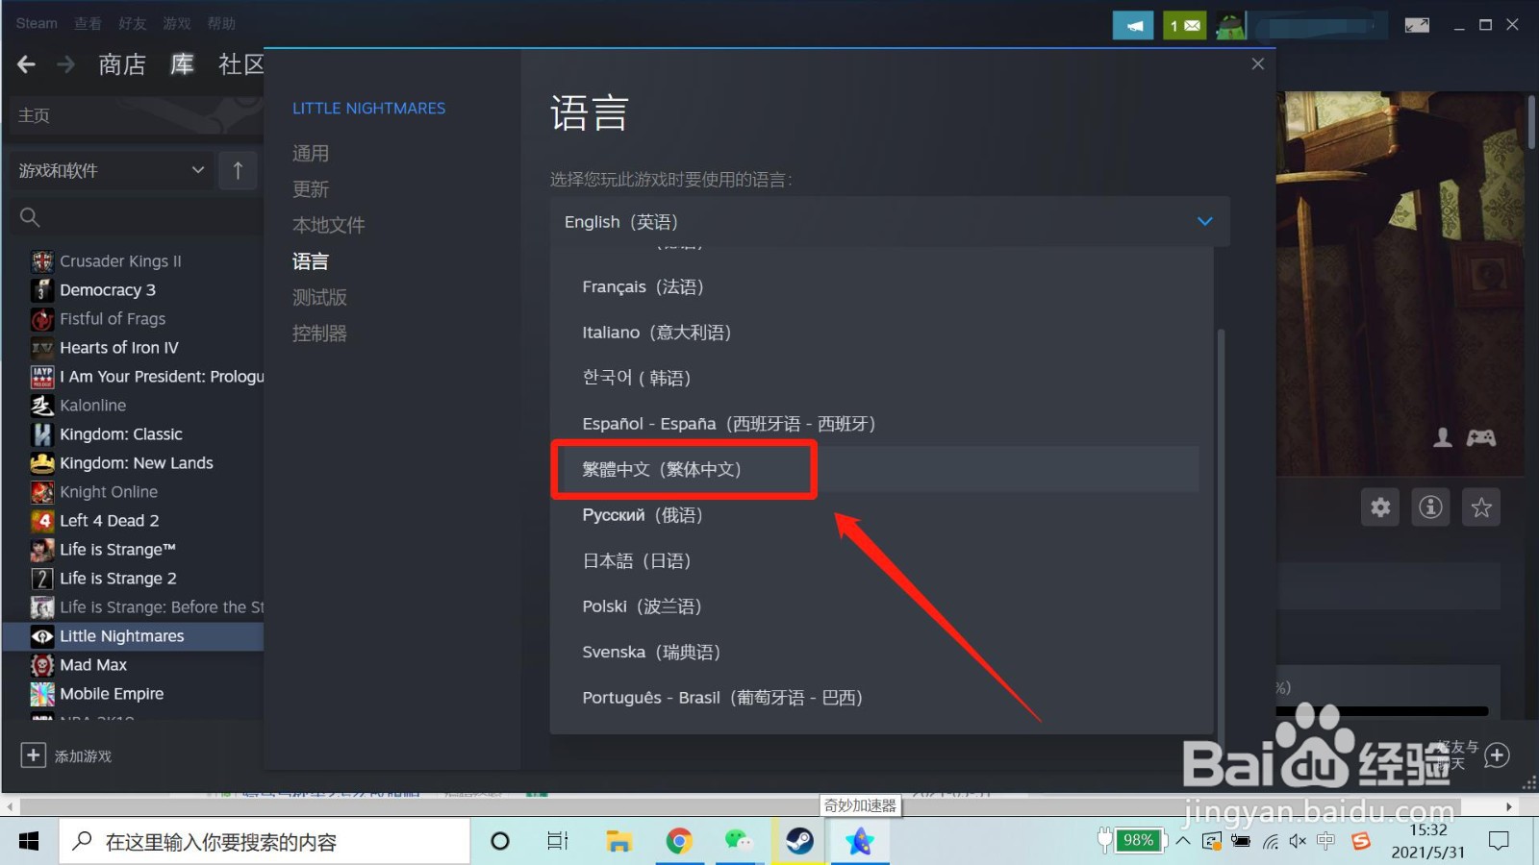Click the library search magnifier icon
Image resolution: width=1539 pixels, height=865 pixels.
[30, 217]
